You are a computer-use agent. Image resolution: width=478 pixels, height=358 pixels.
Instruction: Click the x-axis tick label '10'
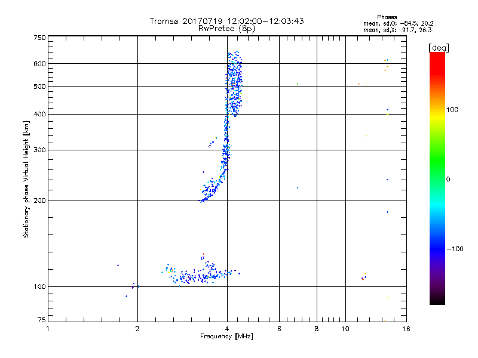point(345,329)
